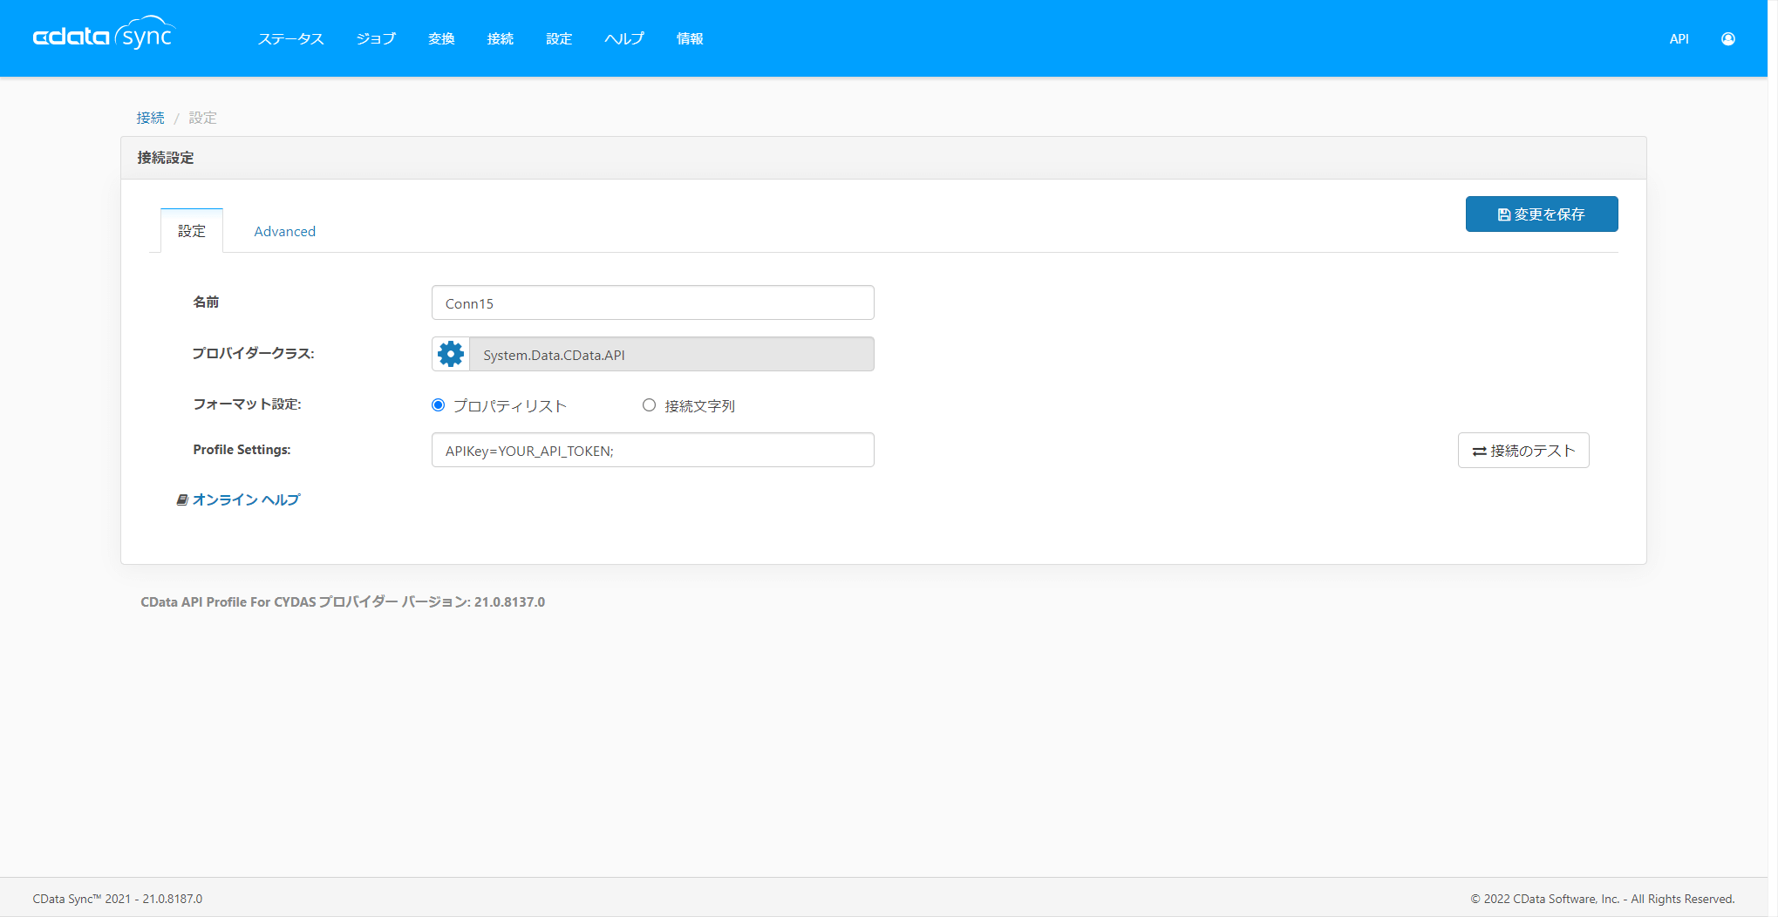Image resolution: width=1778 pixels, height=917 pixels.
Task: Click the API link in header
Action: click(1679, 39)
